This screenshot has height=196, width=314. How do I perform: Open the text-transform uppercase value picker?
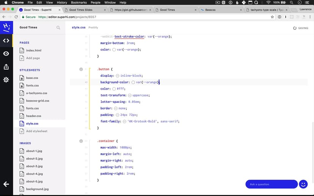pos(130,95)
